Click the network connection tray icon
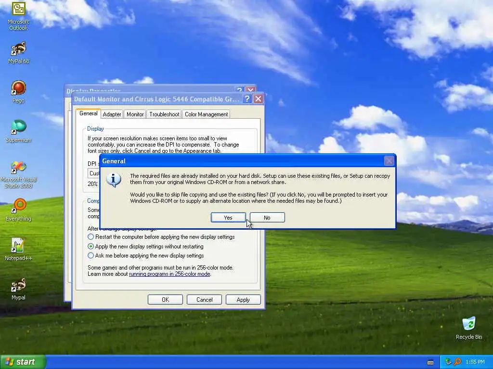 tap(448, 362)
